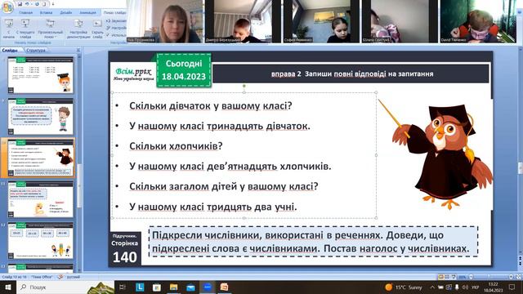Image resolution: width=523 pixels, height=294 pixels.
Task: Click Скрыть слайд in the ribbon
Action: click(x=97, y=29)
